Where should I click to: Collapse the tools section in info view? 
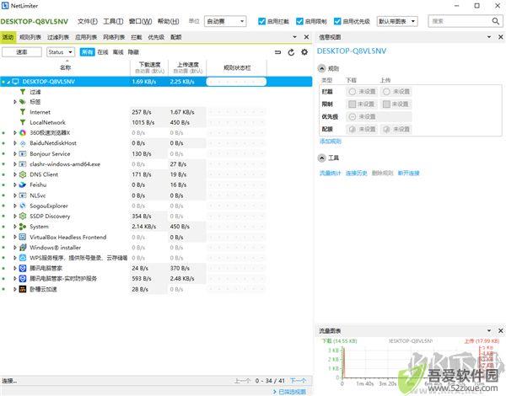click(x=322, y=158)
